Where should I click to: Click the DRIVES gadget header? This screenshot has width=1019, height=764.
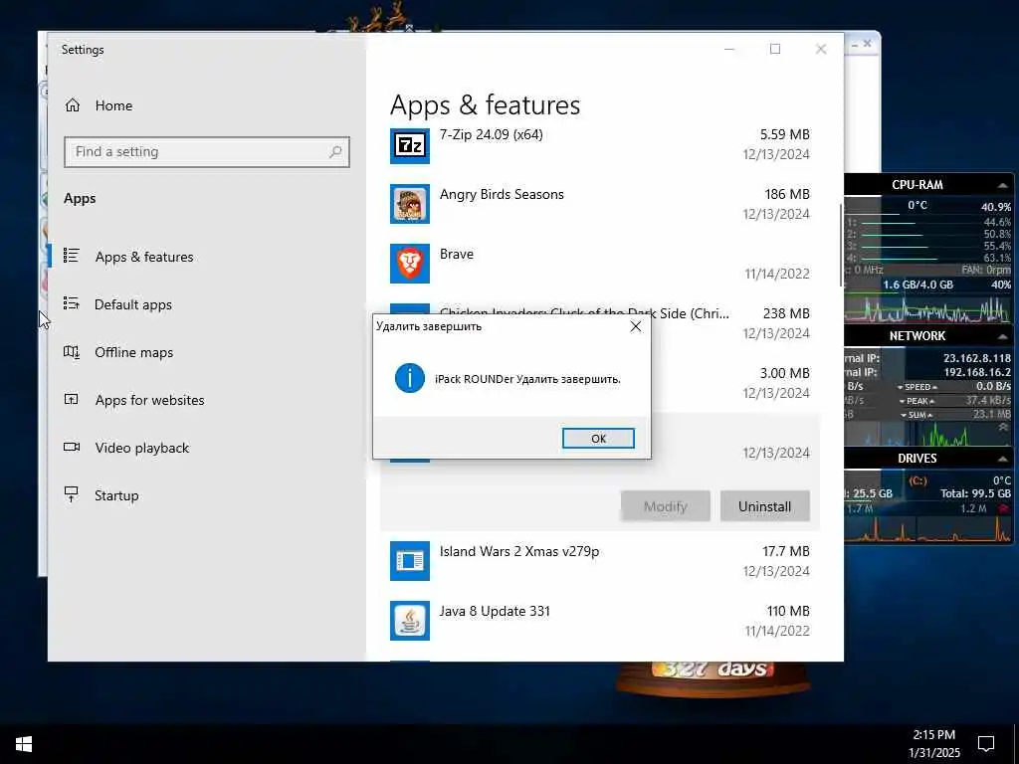point(917,458)
